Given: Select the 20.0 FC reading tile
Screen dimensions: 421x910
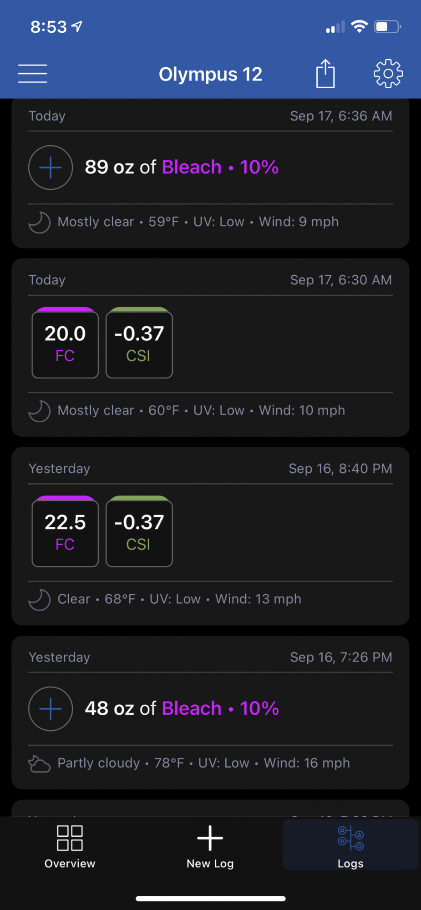Looking at the screenshot, I should pos(65,343).
